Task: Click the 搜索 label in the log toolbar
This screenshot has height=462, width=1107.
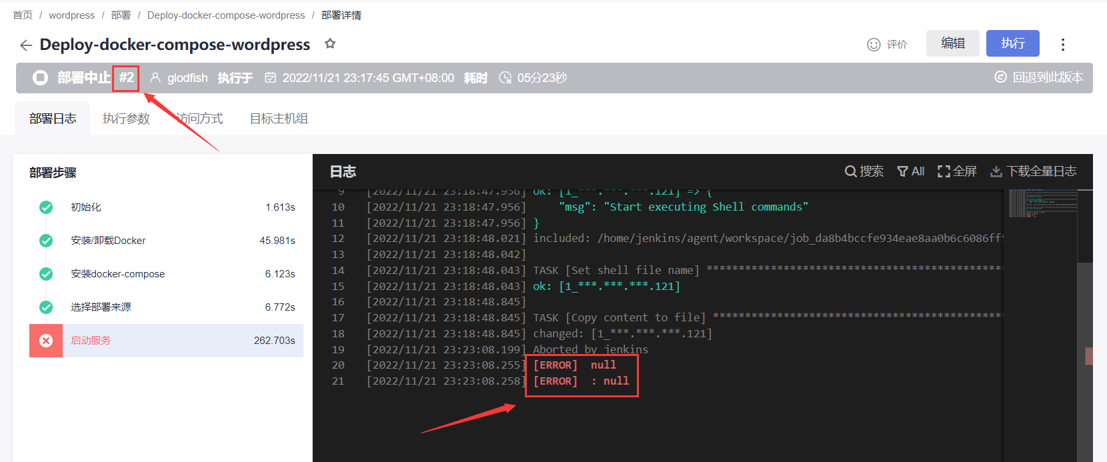Action: click(872, 171)
